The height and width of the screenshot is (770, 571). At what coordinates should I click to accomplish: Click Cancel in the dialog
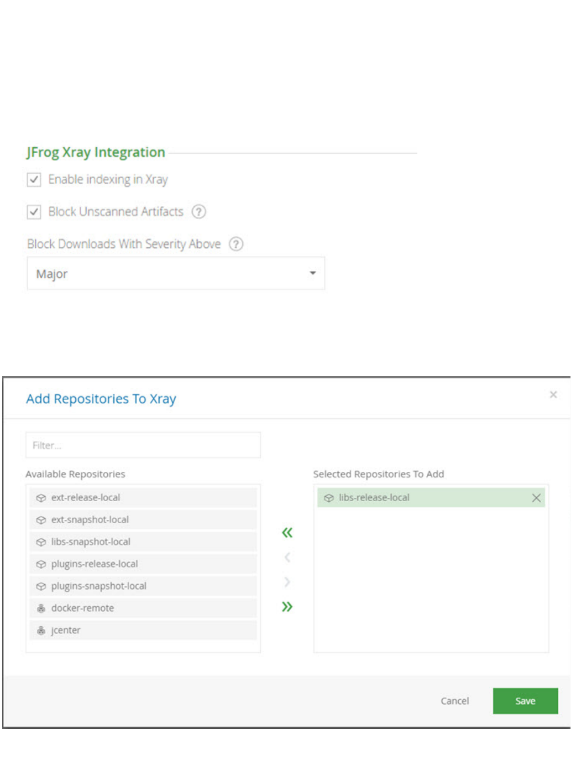pos(454,701)
